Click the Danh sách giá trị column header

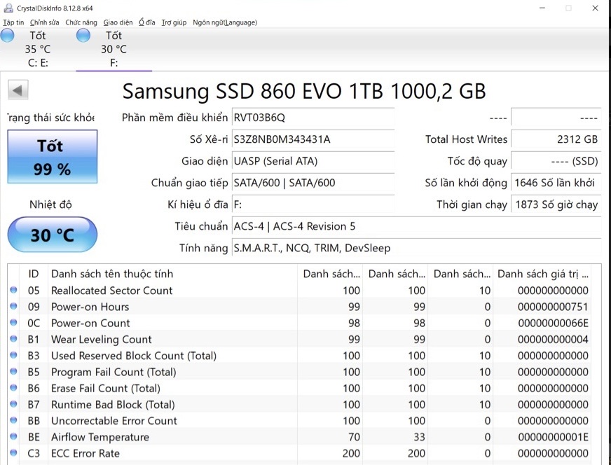point(543,274)
